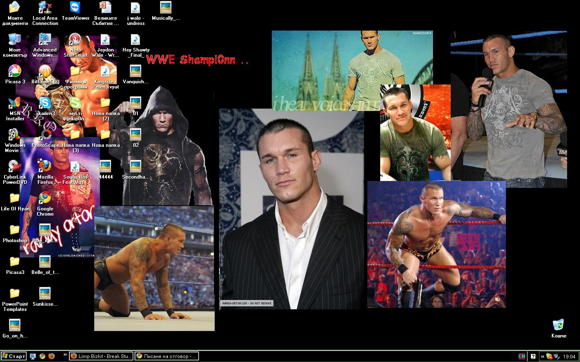
Task: Open Великите Събития presentation file
Action: [x=106, y=13]
